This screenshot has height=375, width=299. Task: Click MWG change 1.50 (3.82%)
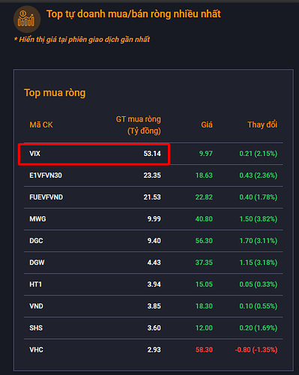[259, 219]
